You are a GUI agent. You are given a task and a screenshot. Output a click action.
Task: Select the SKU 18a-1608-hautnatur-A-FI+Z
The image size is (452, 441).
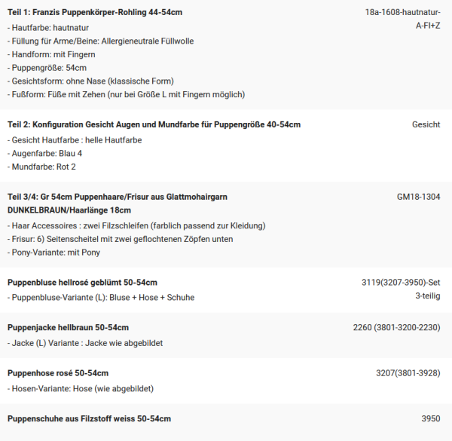(x=402, y=19)
